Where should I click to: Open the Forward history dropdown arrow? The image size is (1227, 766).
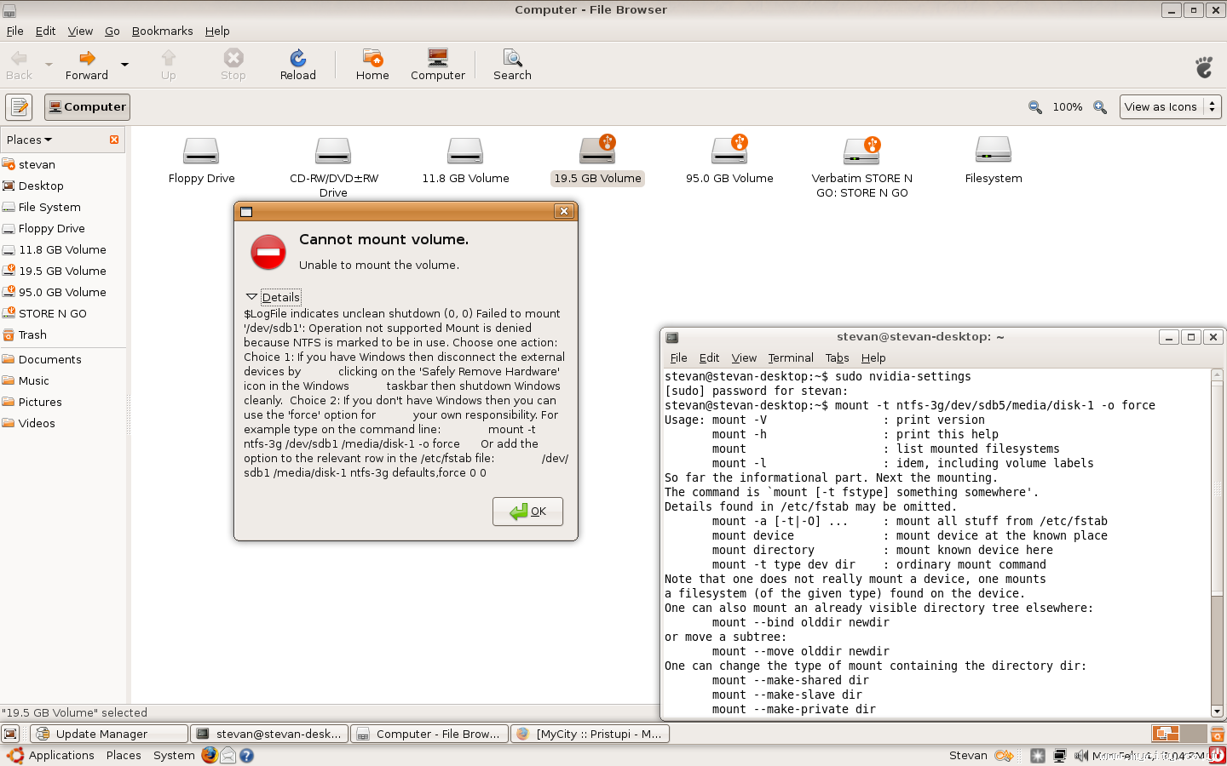[x=125, y=65]
